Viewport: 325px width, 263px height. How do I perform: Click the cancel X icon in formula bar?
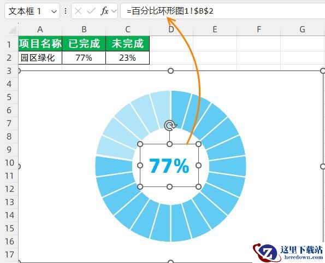[x=78, y=11]
